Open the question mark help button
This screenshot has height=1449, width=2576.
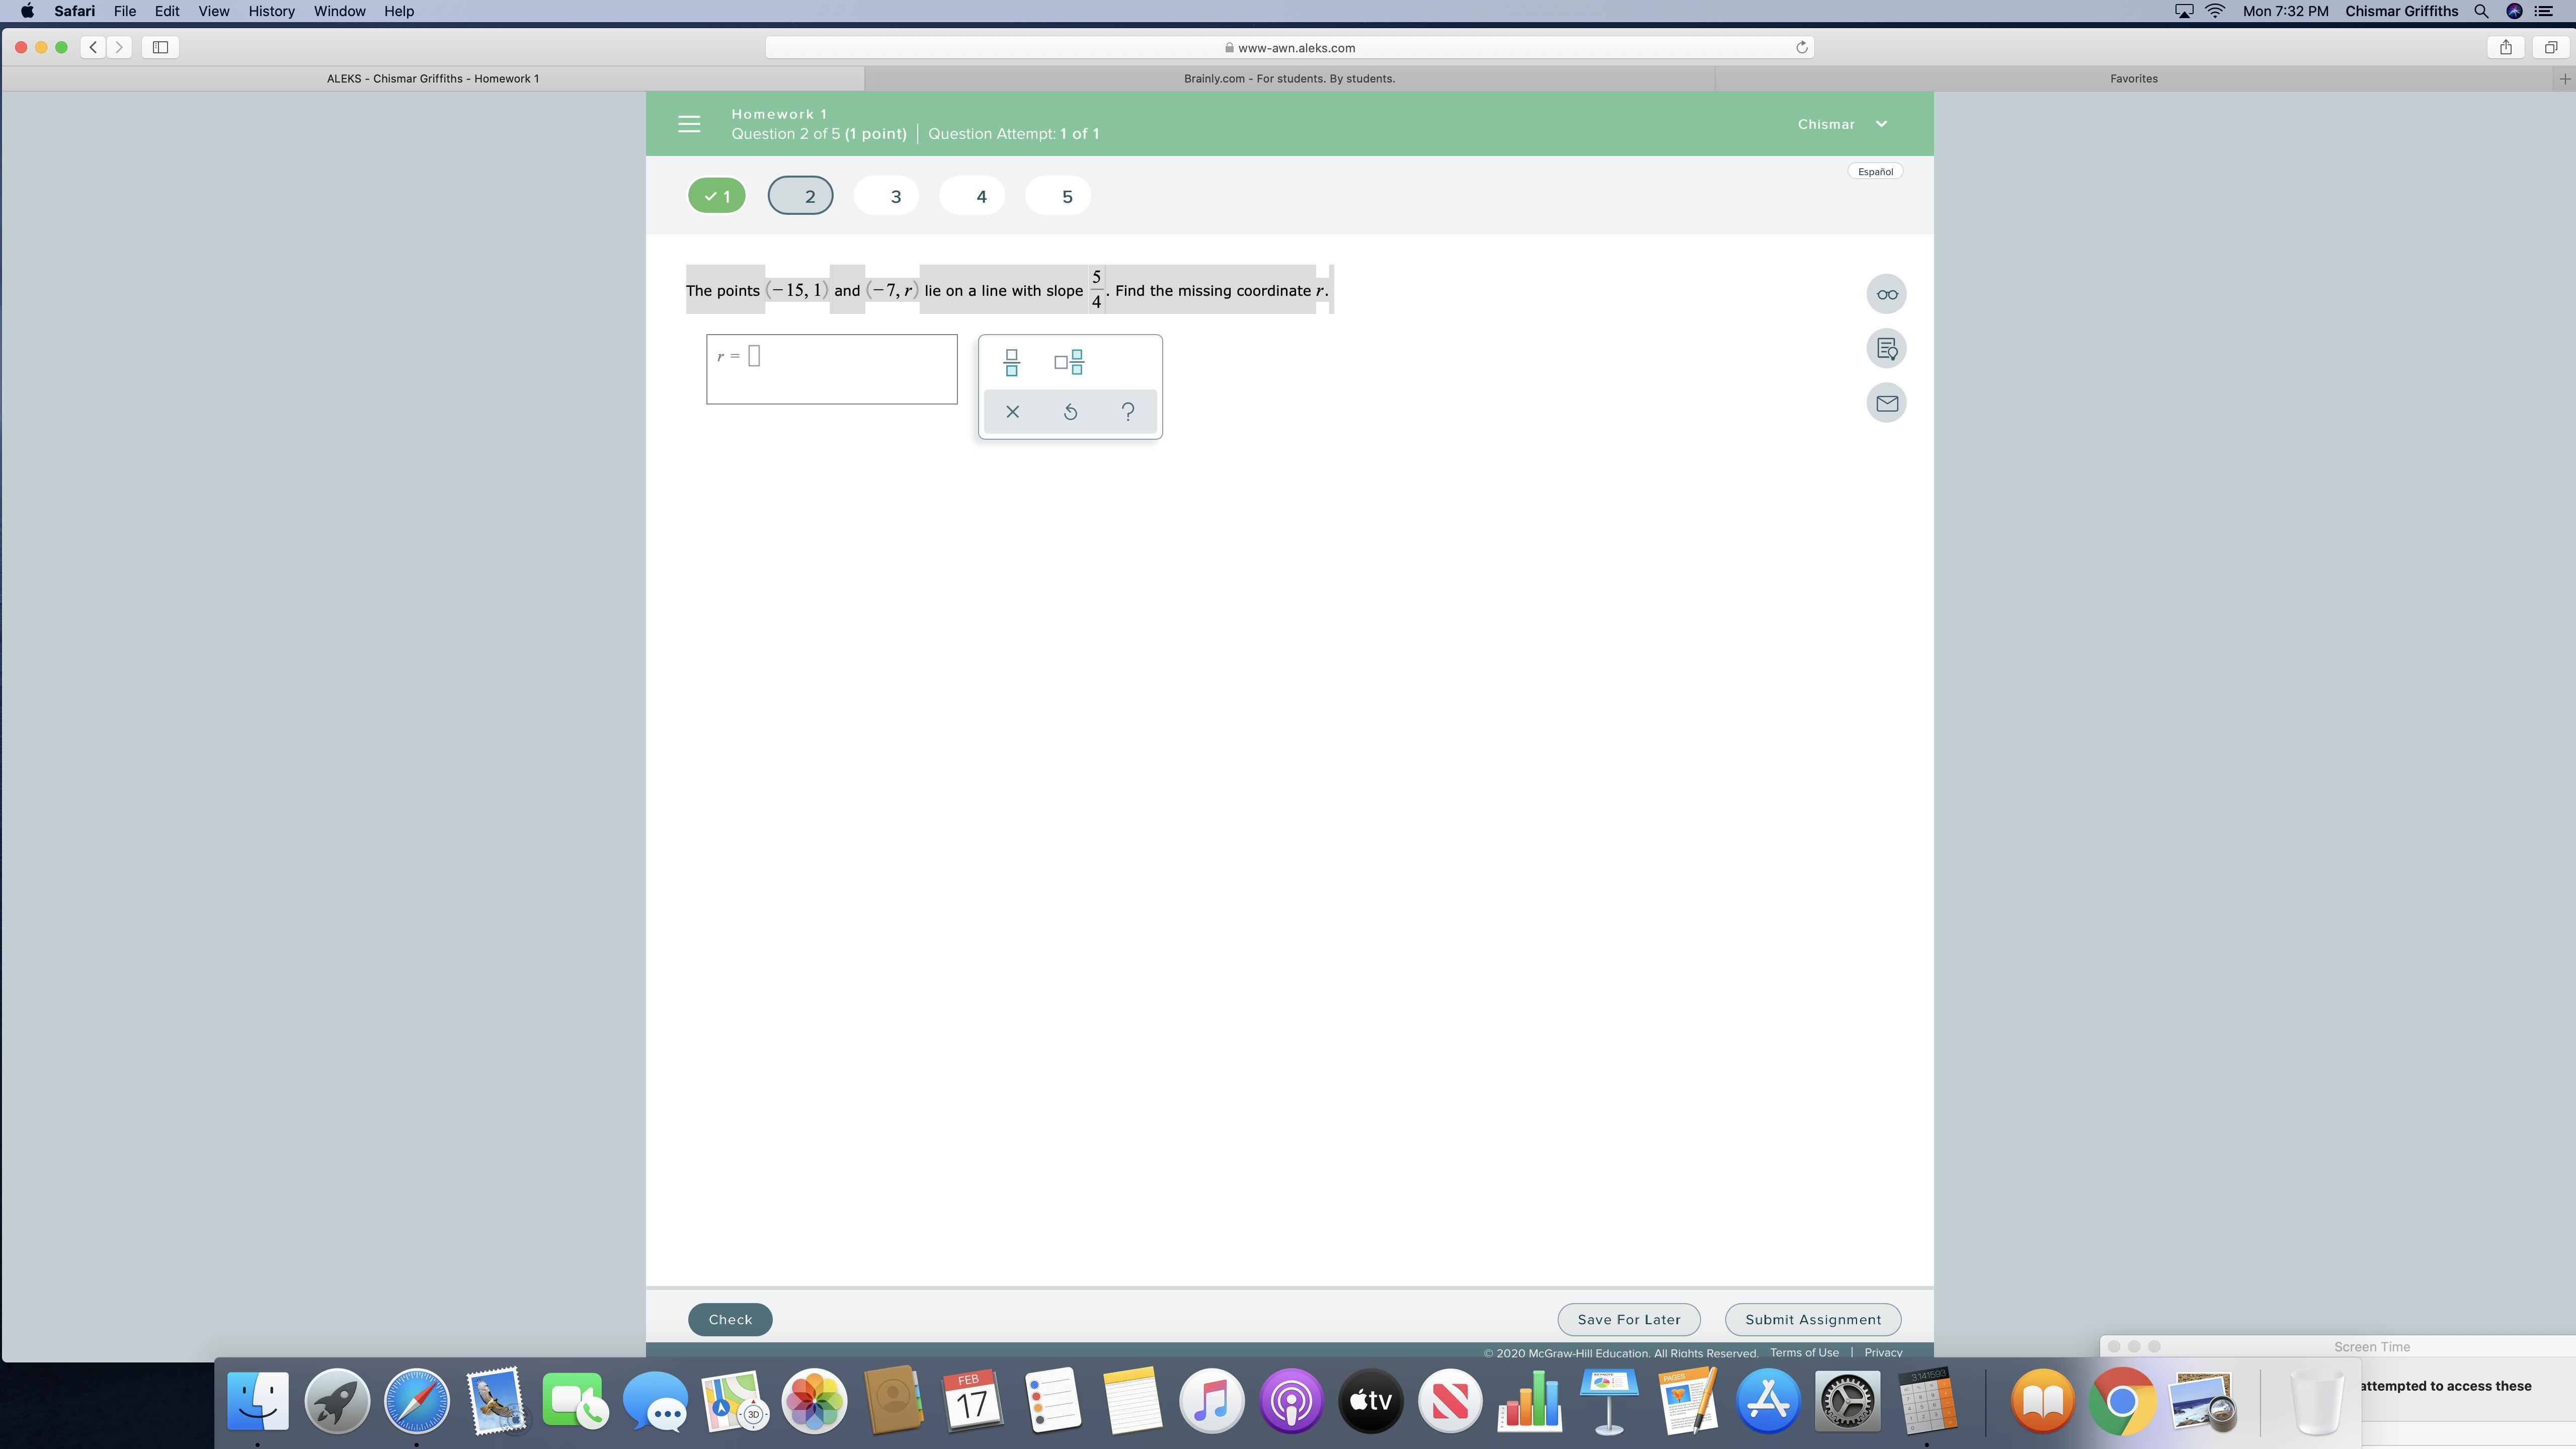pyautogui.click(x=1128, y=412)
